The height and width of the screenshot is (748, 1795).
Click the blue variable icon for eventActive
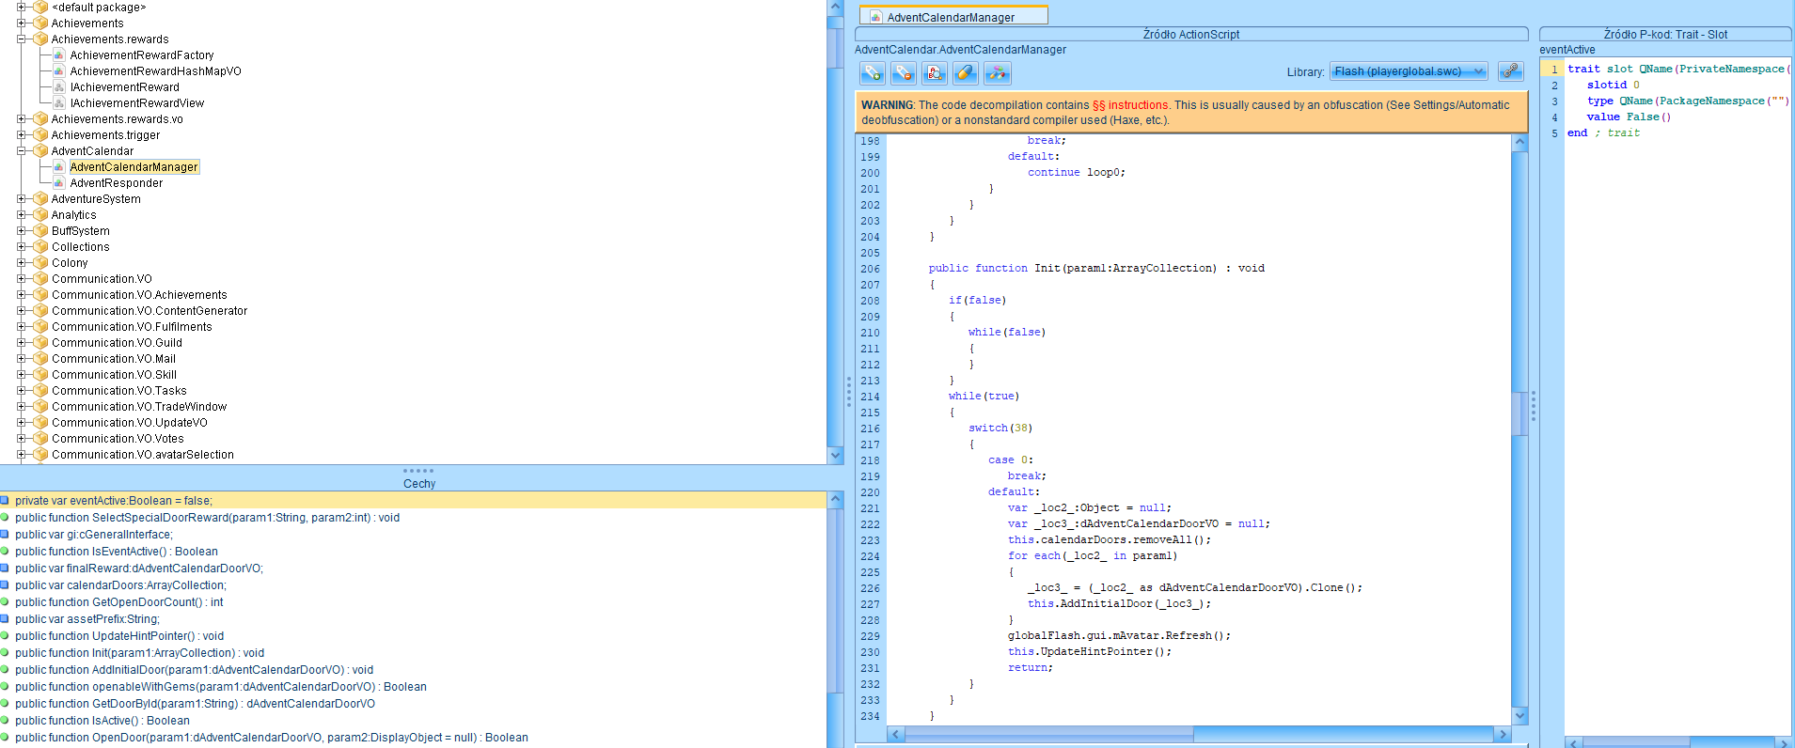point(5,500)
